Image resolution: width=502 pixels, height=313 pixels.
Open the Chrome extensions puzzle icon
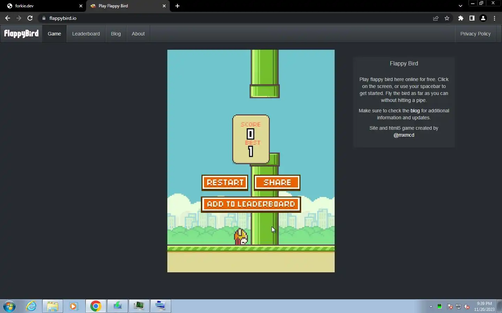coord(461,18)
